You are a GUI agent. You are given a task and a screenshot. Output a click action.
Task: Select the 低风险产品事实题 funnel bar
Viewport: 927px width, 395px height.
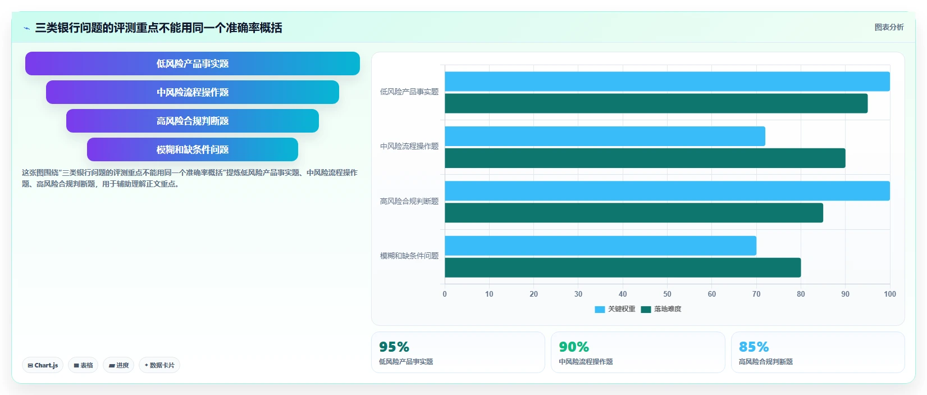(x=193, y=63)
